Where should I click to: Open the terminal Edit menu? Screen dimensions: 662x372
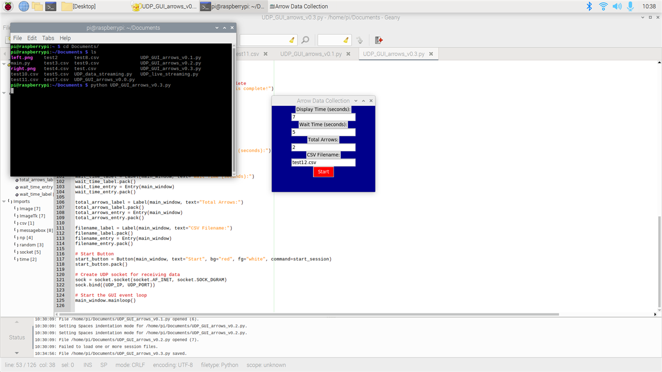[x=32, y=38]
